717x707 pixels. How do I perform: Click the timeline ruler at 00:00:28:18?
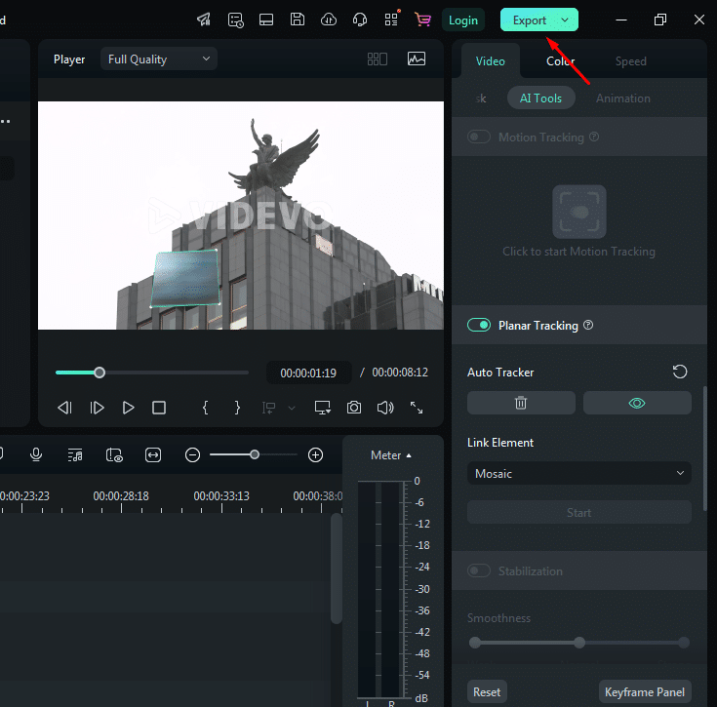coord(121,496)
